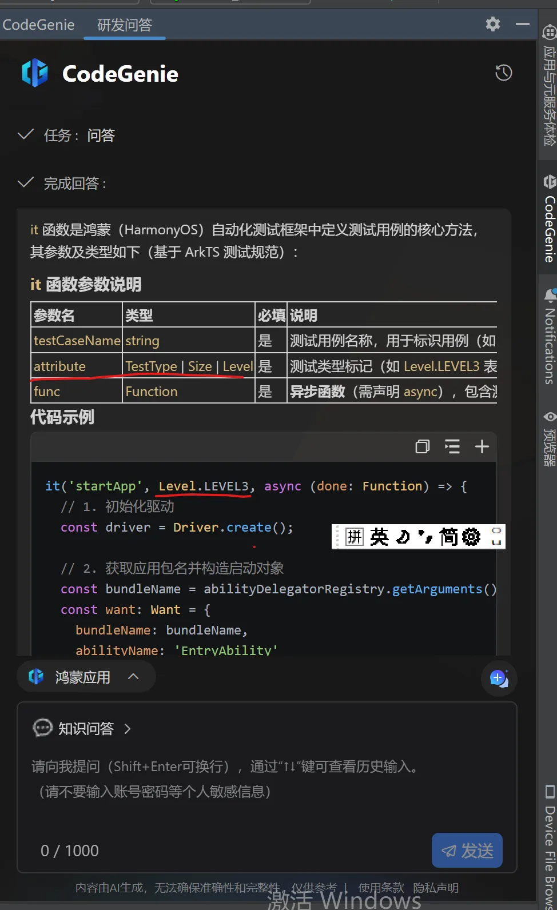
Task: Click func table cell
Action: point(77,391)
